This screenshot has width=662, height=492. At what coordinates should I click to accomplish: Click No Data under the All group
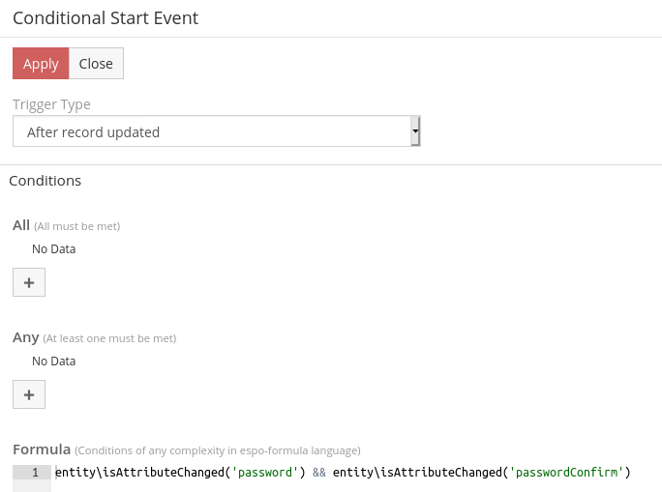pos(53,249)
